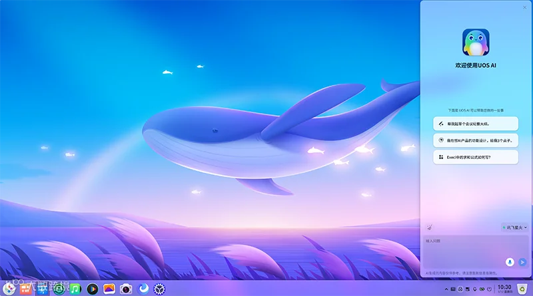Open the image album dock icon
The height and width of the screenshot is (296, 533).
pos(109,289)
